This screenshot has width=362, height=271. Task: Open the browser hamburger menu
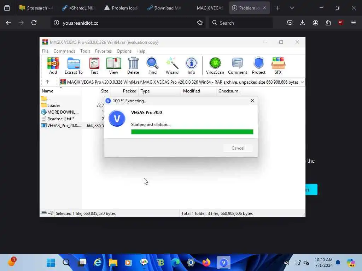point(354,23)
